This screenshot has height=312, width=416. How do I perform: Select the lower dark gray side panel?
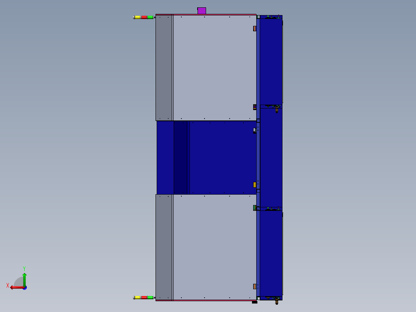(164, 247)
